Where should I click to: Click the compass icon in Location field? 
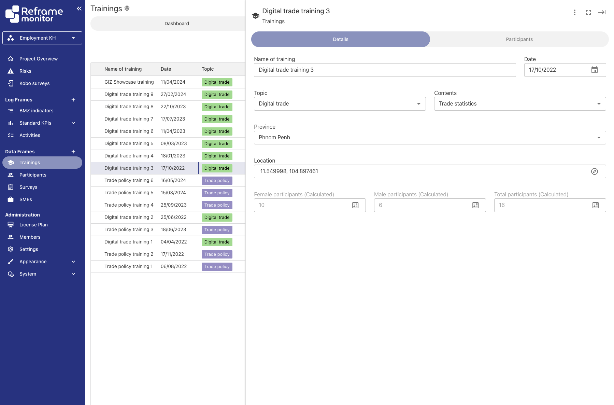pyautogui.click(x=595, y=171)
